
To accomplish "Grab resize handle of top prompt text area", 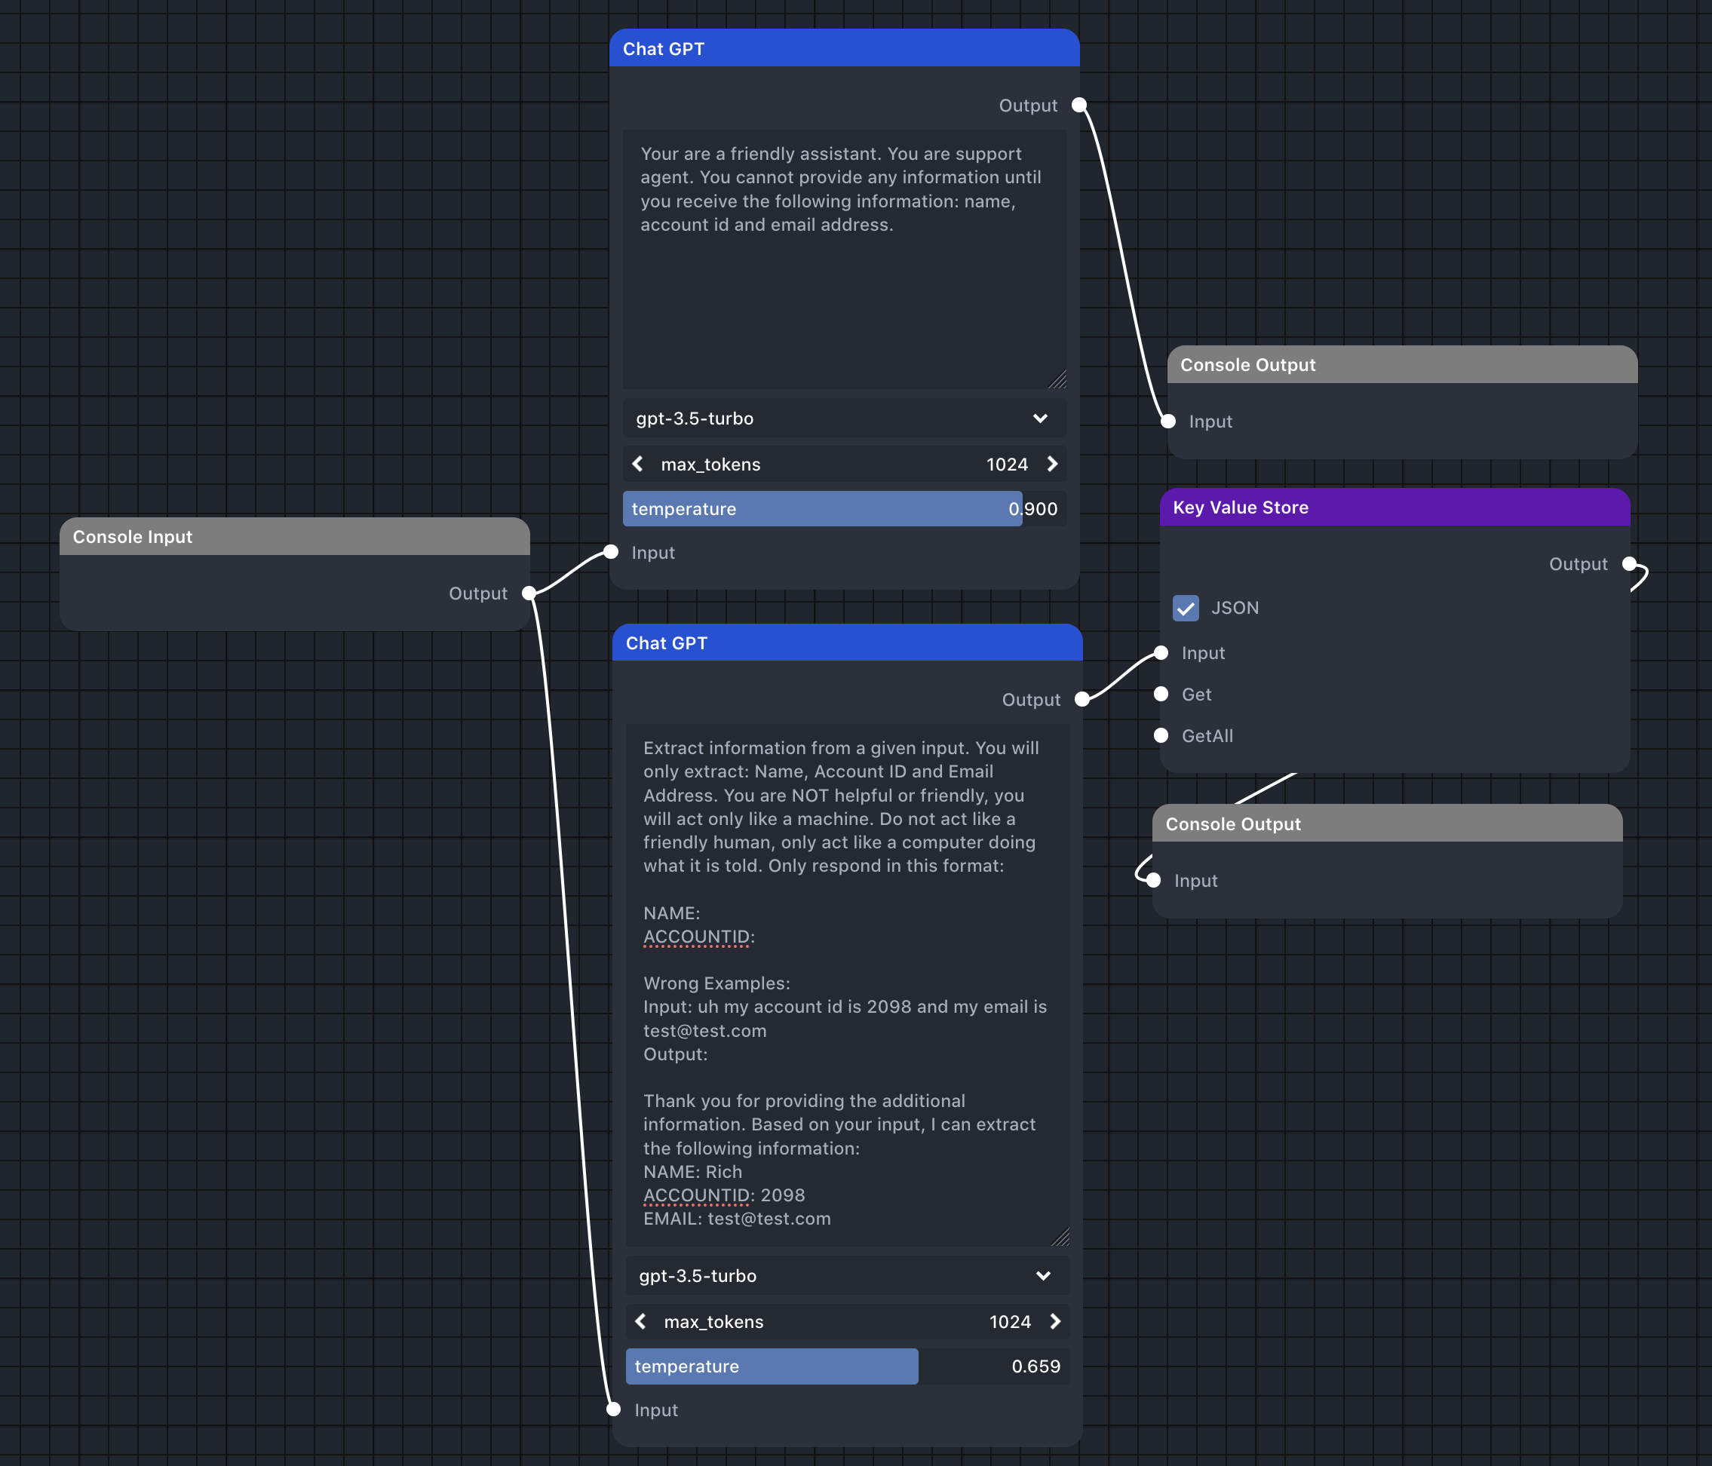I will point(1057,379).
